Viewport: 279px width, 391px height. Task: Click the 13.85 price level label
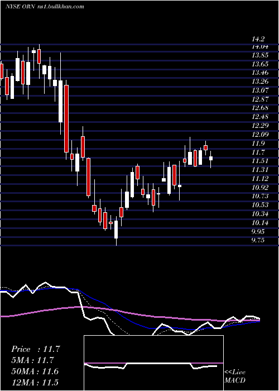(x=260, y=55)
